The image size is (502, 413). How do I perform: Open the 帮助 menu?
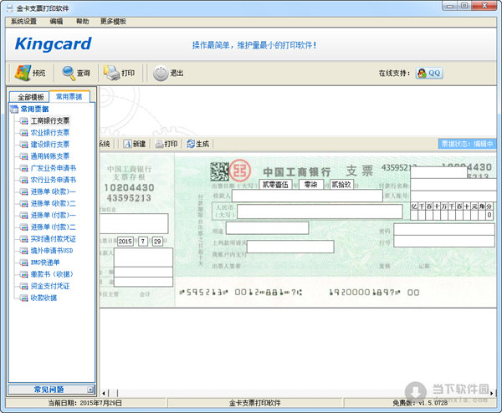point(82,22)
